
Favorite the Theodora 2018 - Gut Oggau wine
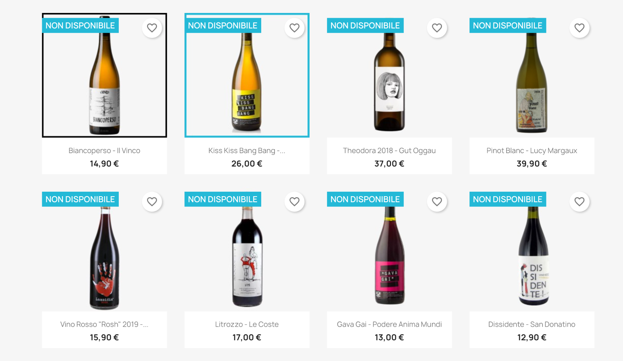tap(437, 28)
